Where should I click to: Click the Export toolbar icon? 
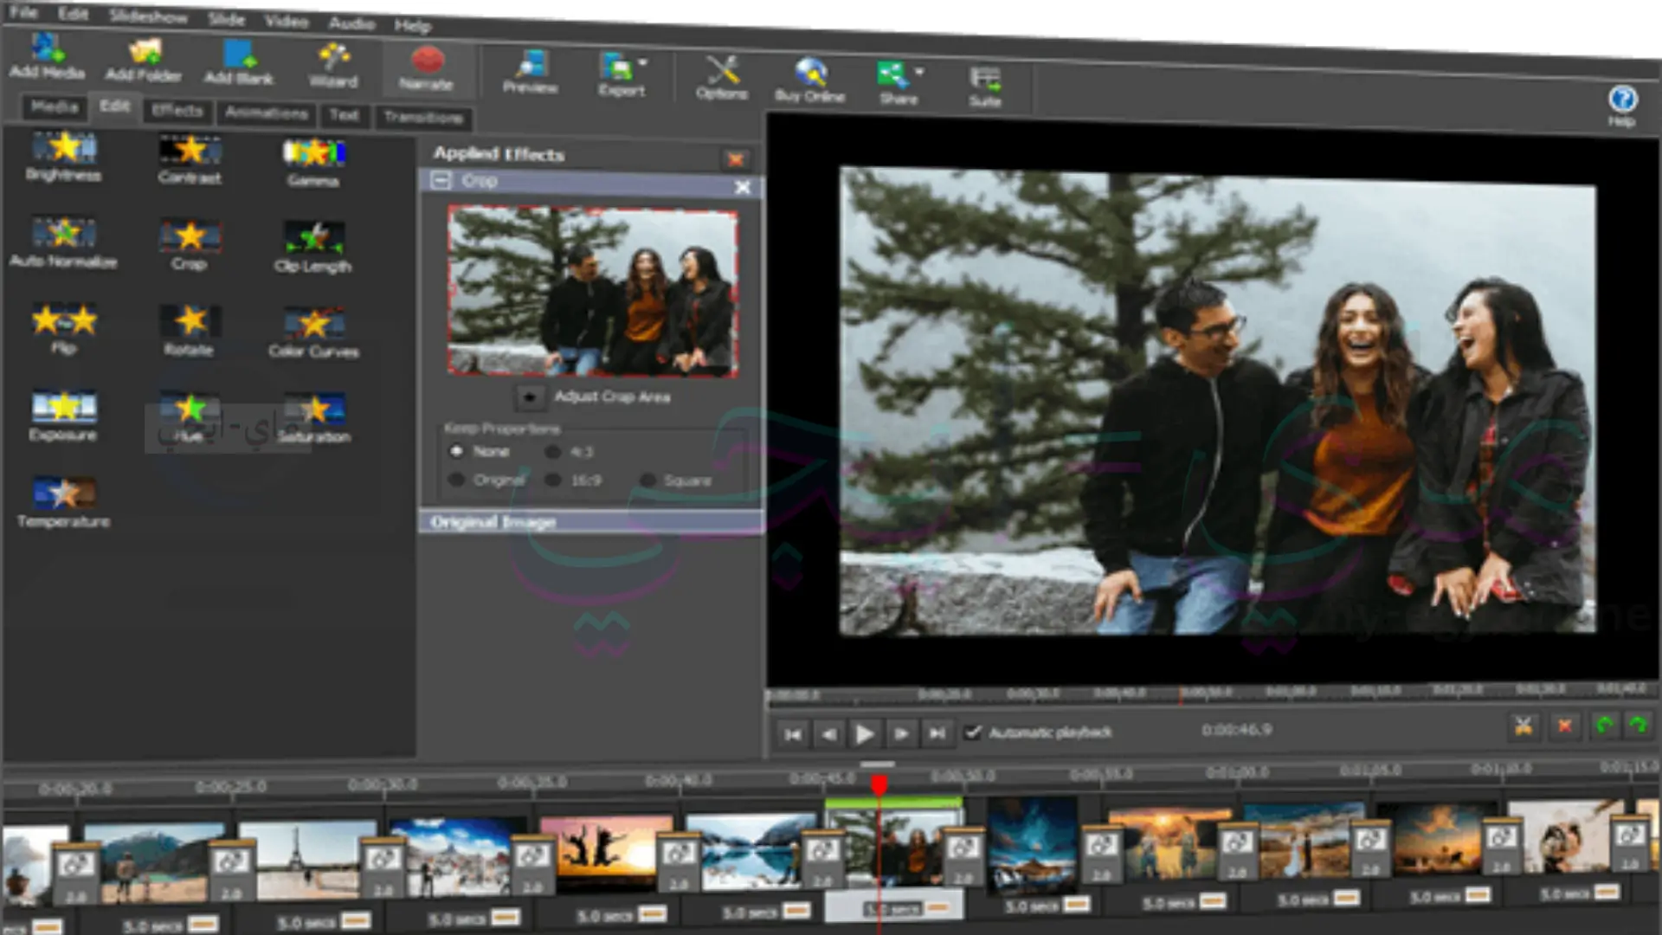click(618, 74)
